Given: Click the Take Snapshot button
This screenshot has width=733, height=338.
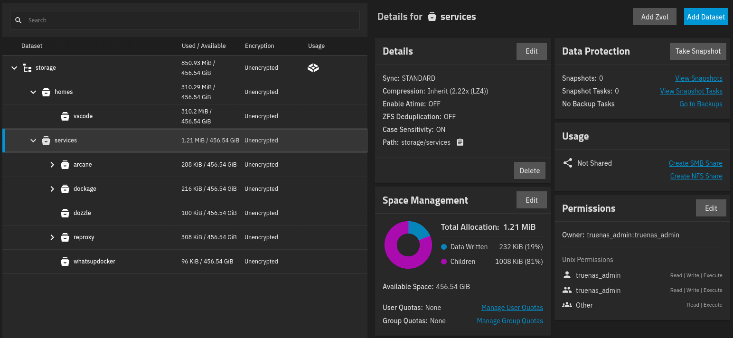Looking at the screenshot, I should 697,51.
